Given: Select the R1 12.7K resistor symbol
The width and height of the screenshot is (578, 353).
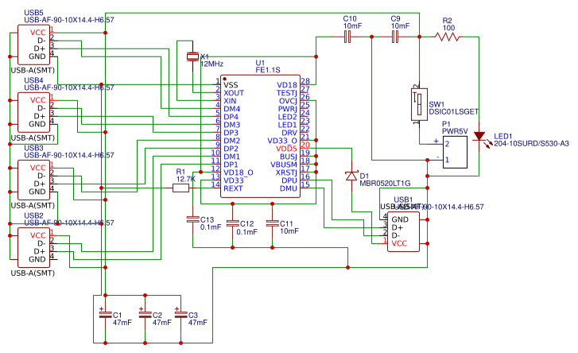Looking at the screenshot, I should point(180,188).
